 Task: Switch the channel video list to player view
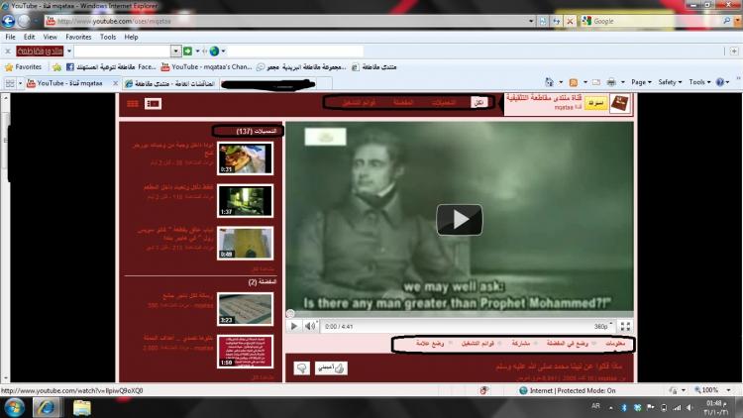(x=153, y=102)
